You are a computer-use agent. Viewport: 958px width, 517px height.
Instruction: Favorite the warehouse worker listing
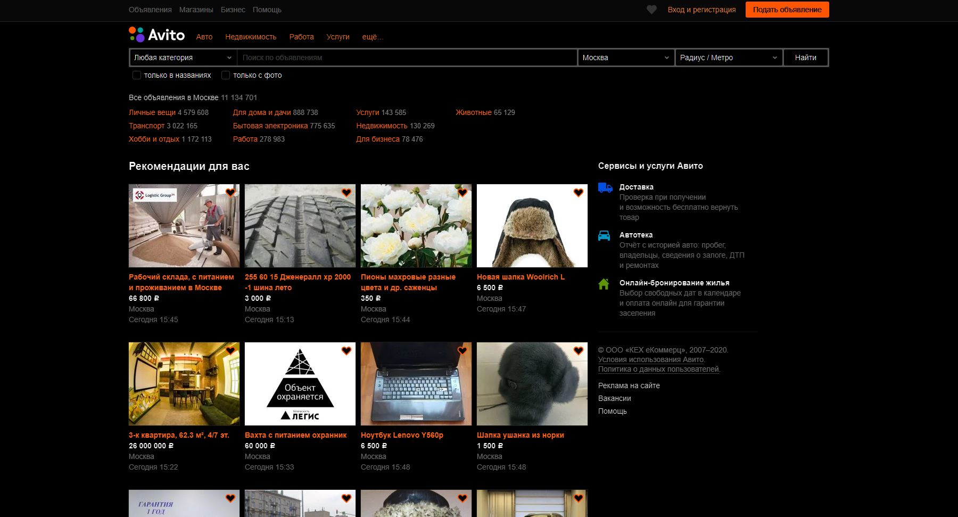pos(230,193)
